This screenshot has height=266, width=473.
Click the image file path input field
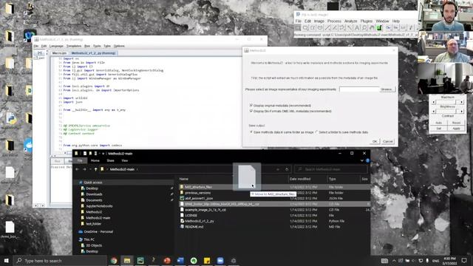[359, 89]
